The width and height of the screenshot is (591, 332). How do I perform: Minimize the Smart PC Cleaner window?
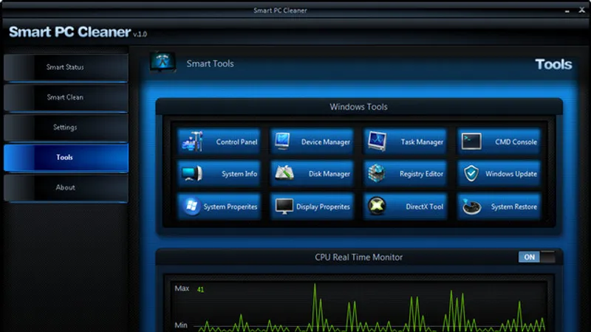click(x=567, y=11)
